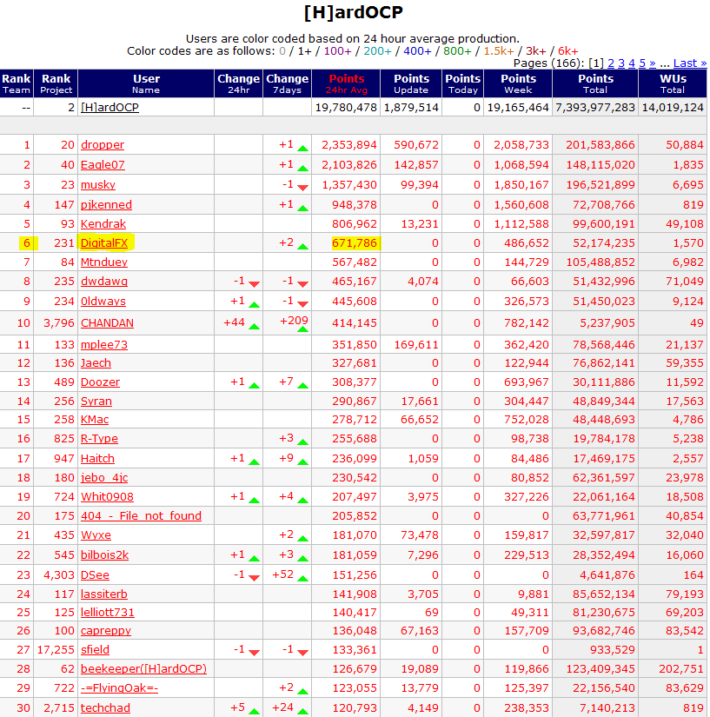
Task: Click red down arrow in dwdawg's 24hr change
Action: pos(254,284)
